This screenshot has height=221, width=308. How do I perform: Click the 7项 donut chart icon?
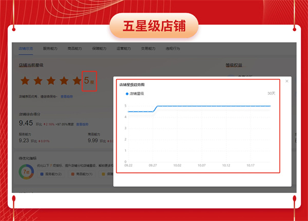26,171
